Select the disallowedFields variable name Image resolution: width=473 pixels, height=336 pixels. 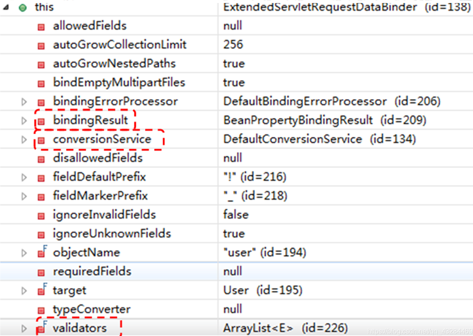pyautogui.click(x=98, y=158)
